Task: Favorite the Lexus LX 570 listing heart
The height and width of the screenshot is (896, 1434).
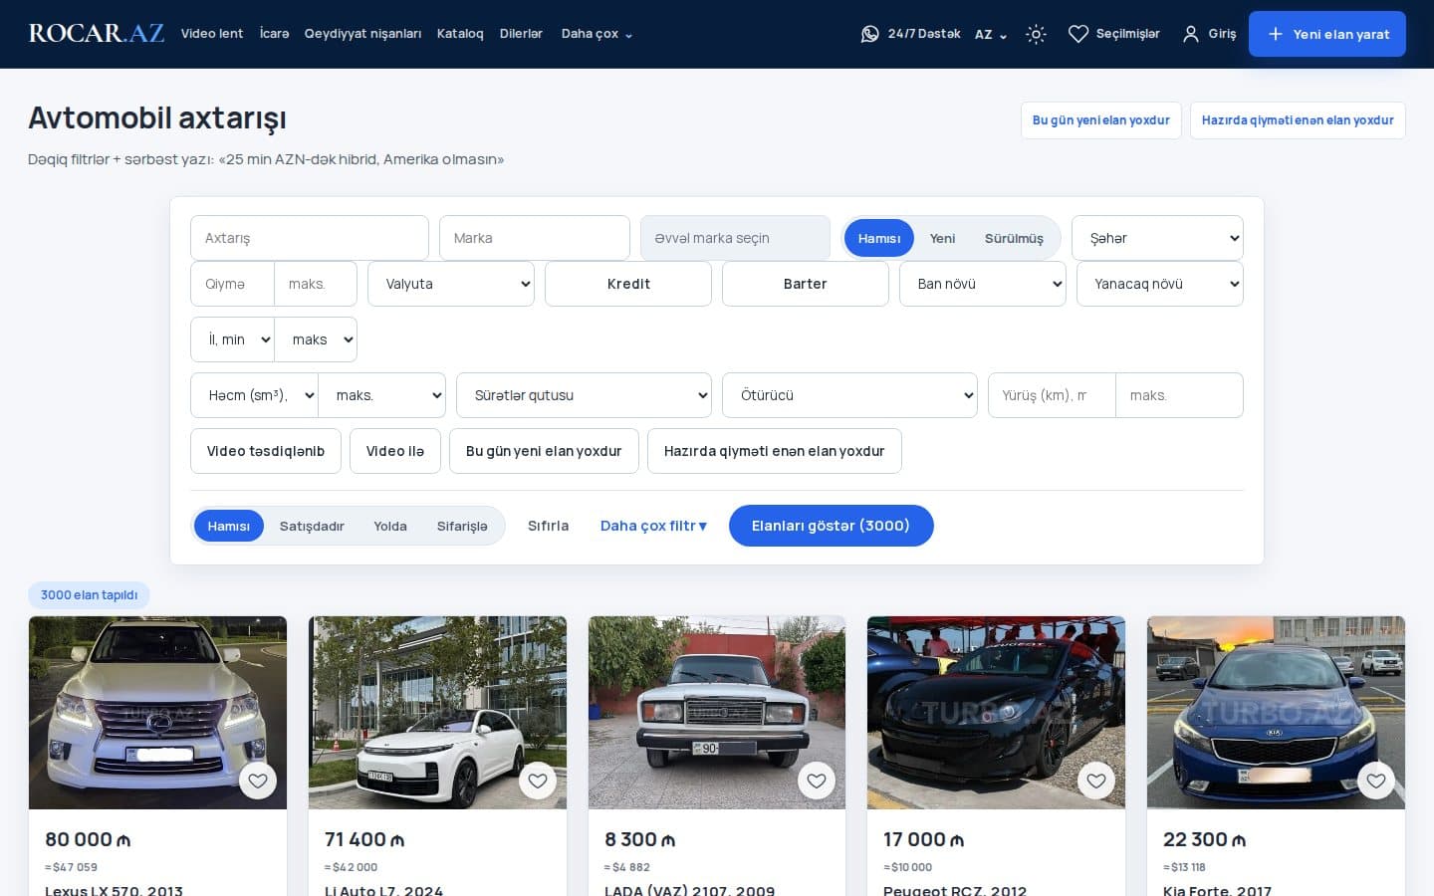Action: pyautogui.click(x=258, y=781)
